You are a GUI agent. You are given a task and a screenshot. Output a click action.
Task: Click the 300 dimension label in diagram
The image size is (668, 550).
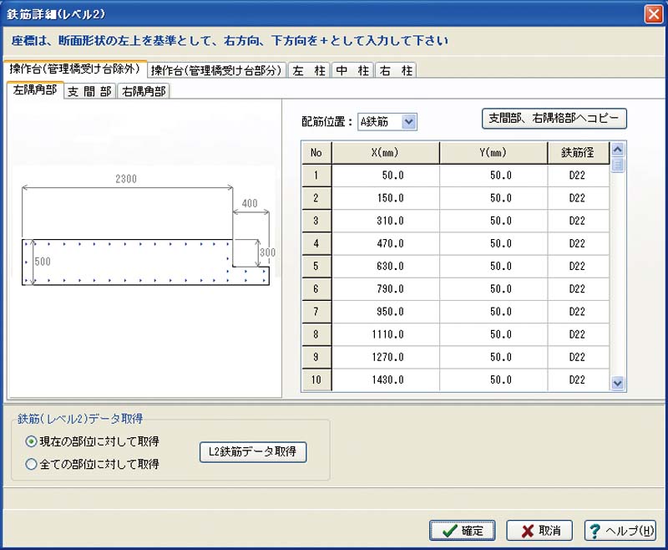(267, 252)
